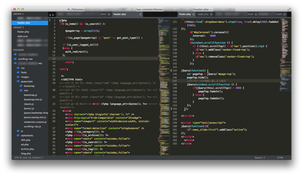Click the fonts folder icon

click(x=18, y=72)
